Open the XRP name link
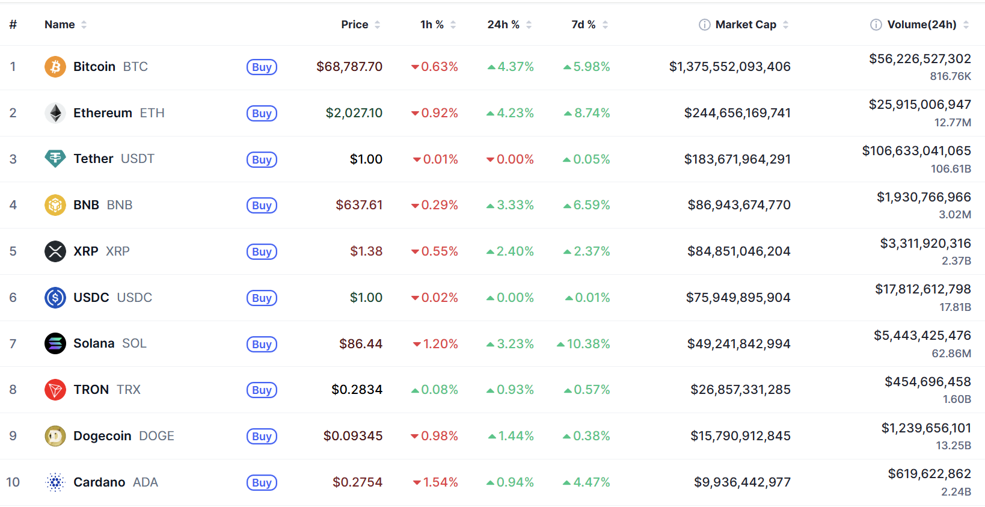This screenshot has height=507, width=985. pyautogui.click(x=102, y=251)
